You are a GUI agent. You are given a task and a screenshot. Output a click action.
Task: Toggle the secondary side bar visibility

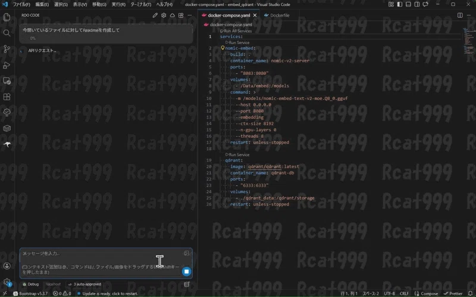(x=417, y=4)
